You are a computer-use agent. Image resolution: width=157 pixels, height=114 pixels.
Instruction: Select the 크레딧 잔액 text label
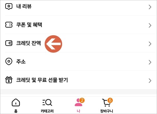tap(29, 43)
